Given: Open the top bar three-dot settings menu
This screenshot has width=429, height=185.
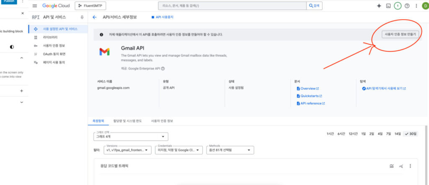Looking at the screenshot, I should [416, 6].
